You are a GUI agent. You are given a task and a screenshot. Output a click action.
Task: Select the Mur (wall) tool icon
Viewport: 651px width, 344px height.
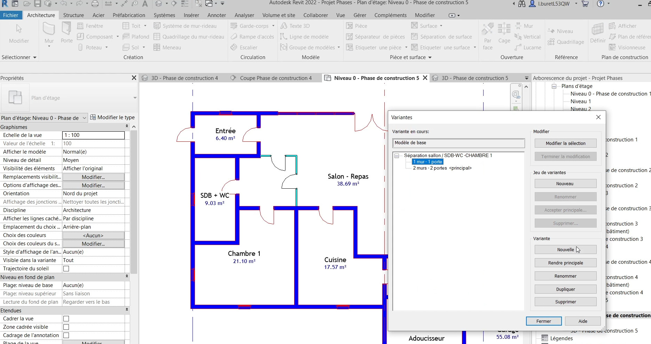49,30
